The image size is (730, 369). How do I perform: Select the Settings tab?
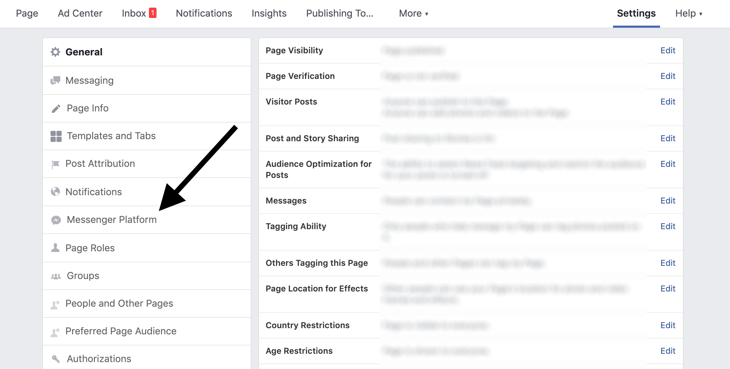coord(636,13)
